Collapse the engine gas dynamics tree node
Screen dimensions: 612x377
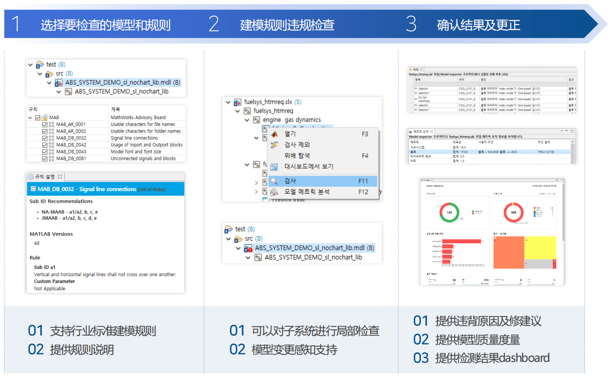click(248, 120)
